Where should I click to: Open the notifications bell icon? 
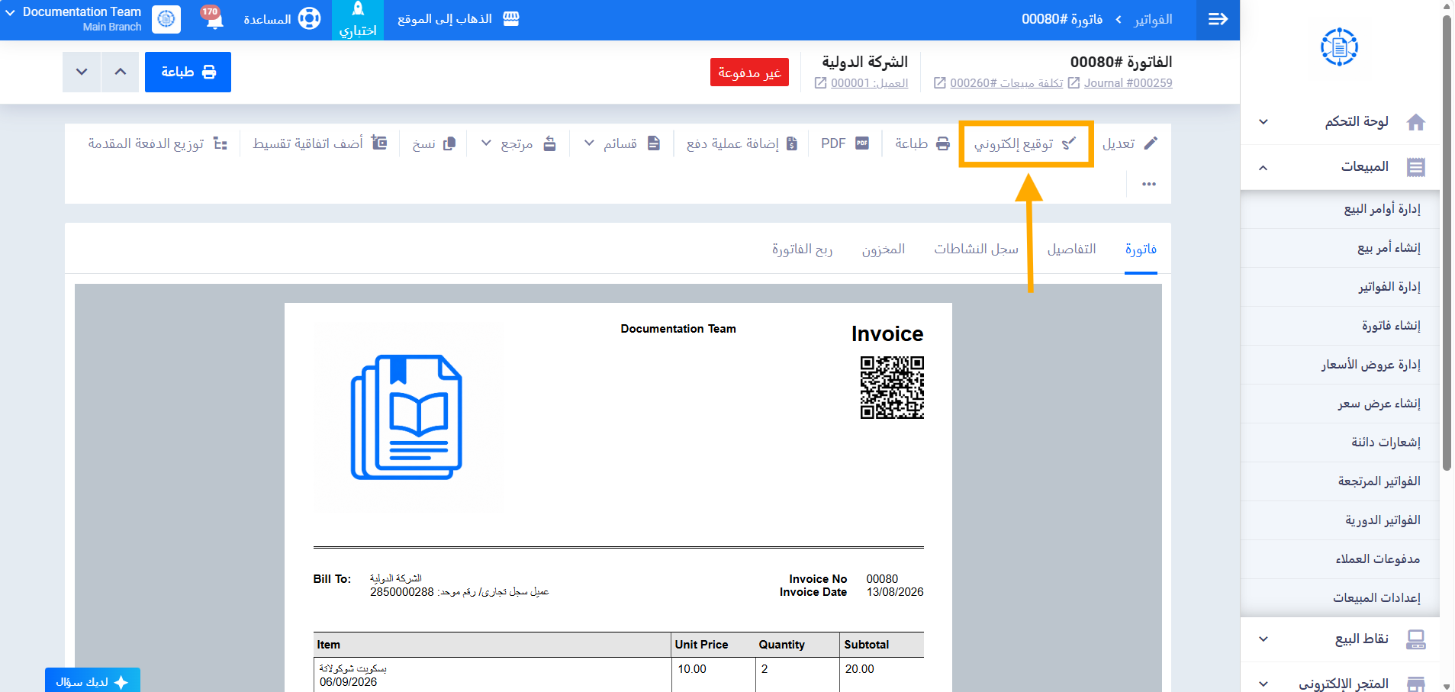(x=214, y=18)
